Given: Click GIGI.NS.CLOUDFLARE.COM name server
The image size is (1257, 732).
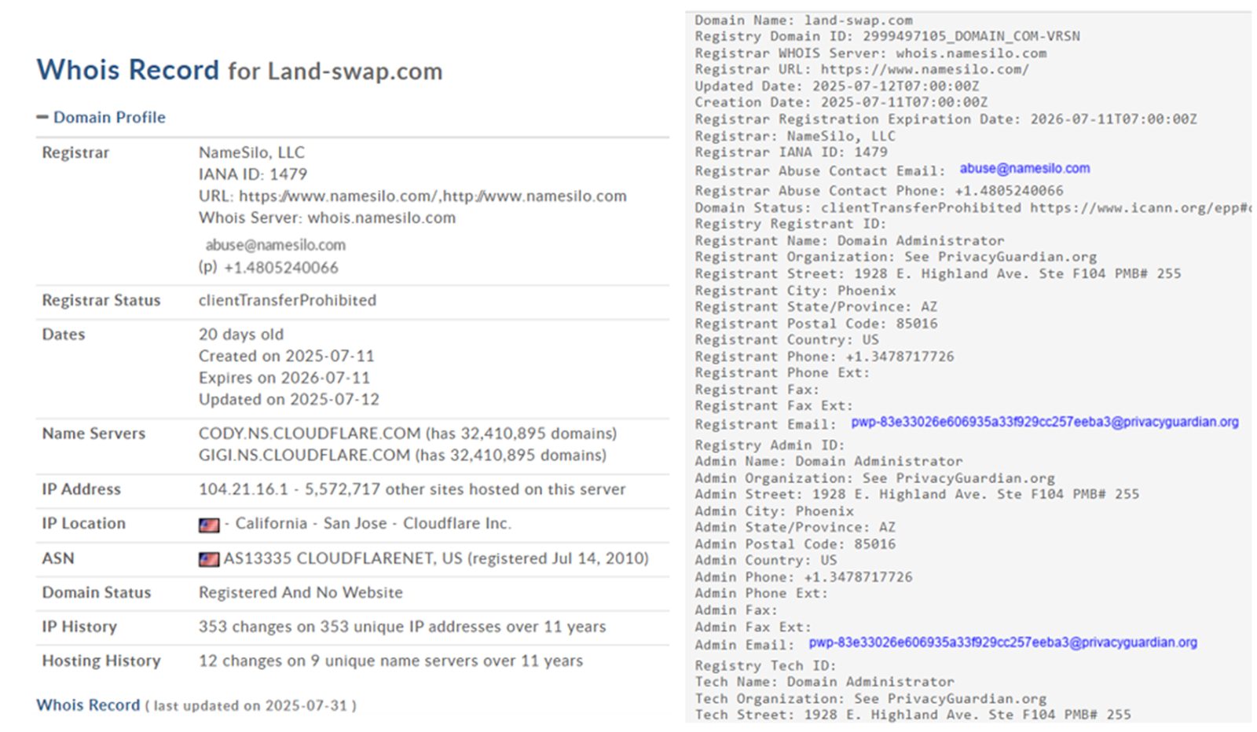Looking at the screenshot, I should (304, 456).
